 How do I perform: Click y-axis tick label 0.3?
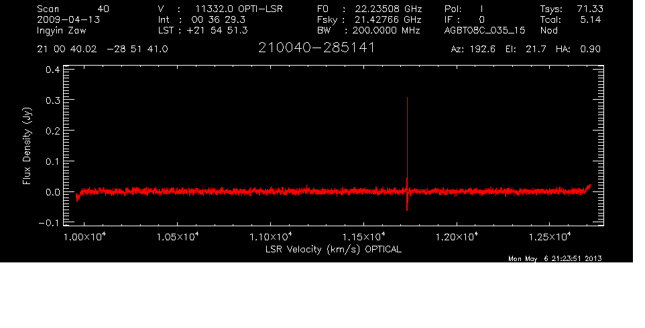[52, 100]
